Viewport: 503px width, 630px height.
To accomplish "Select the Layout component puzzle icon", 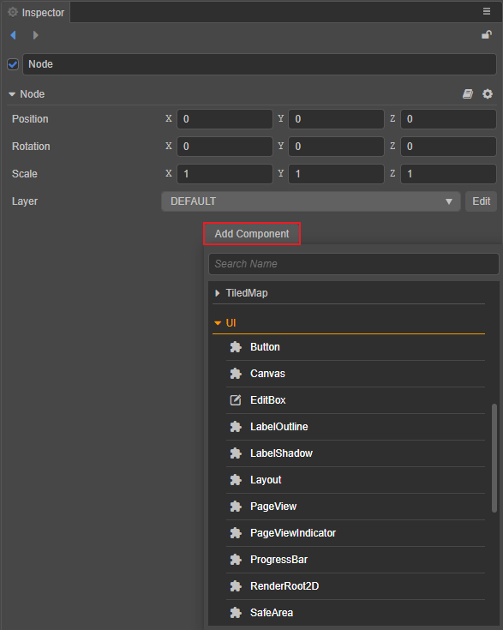I will tap(236, 480).
